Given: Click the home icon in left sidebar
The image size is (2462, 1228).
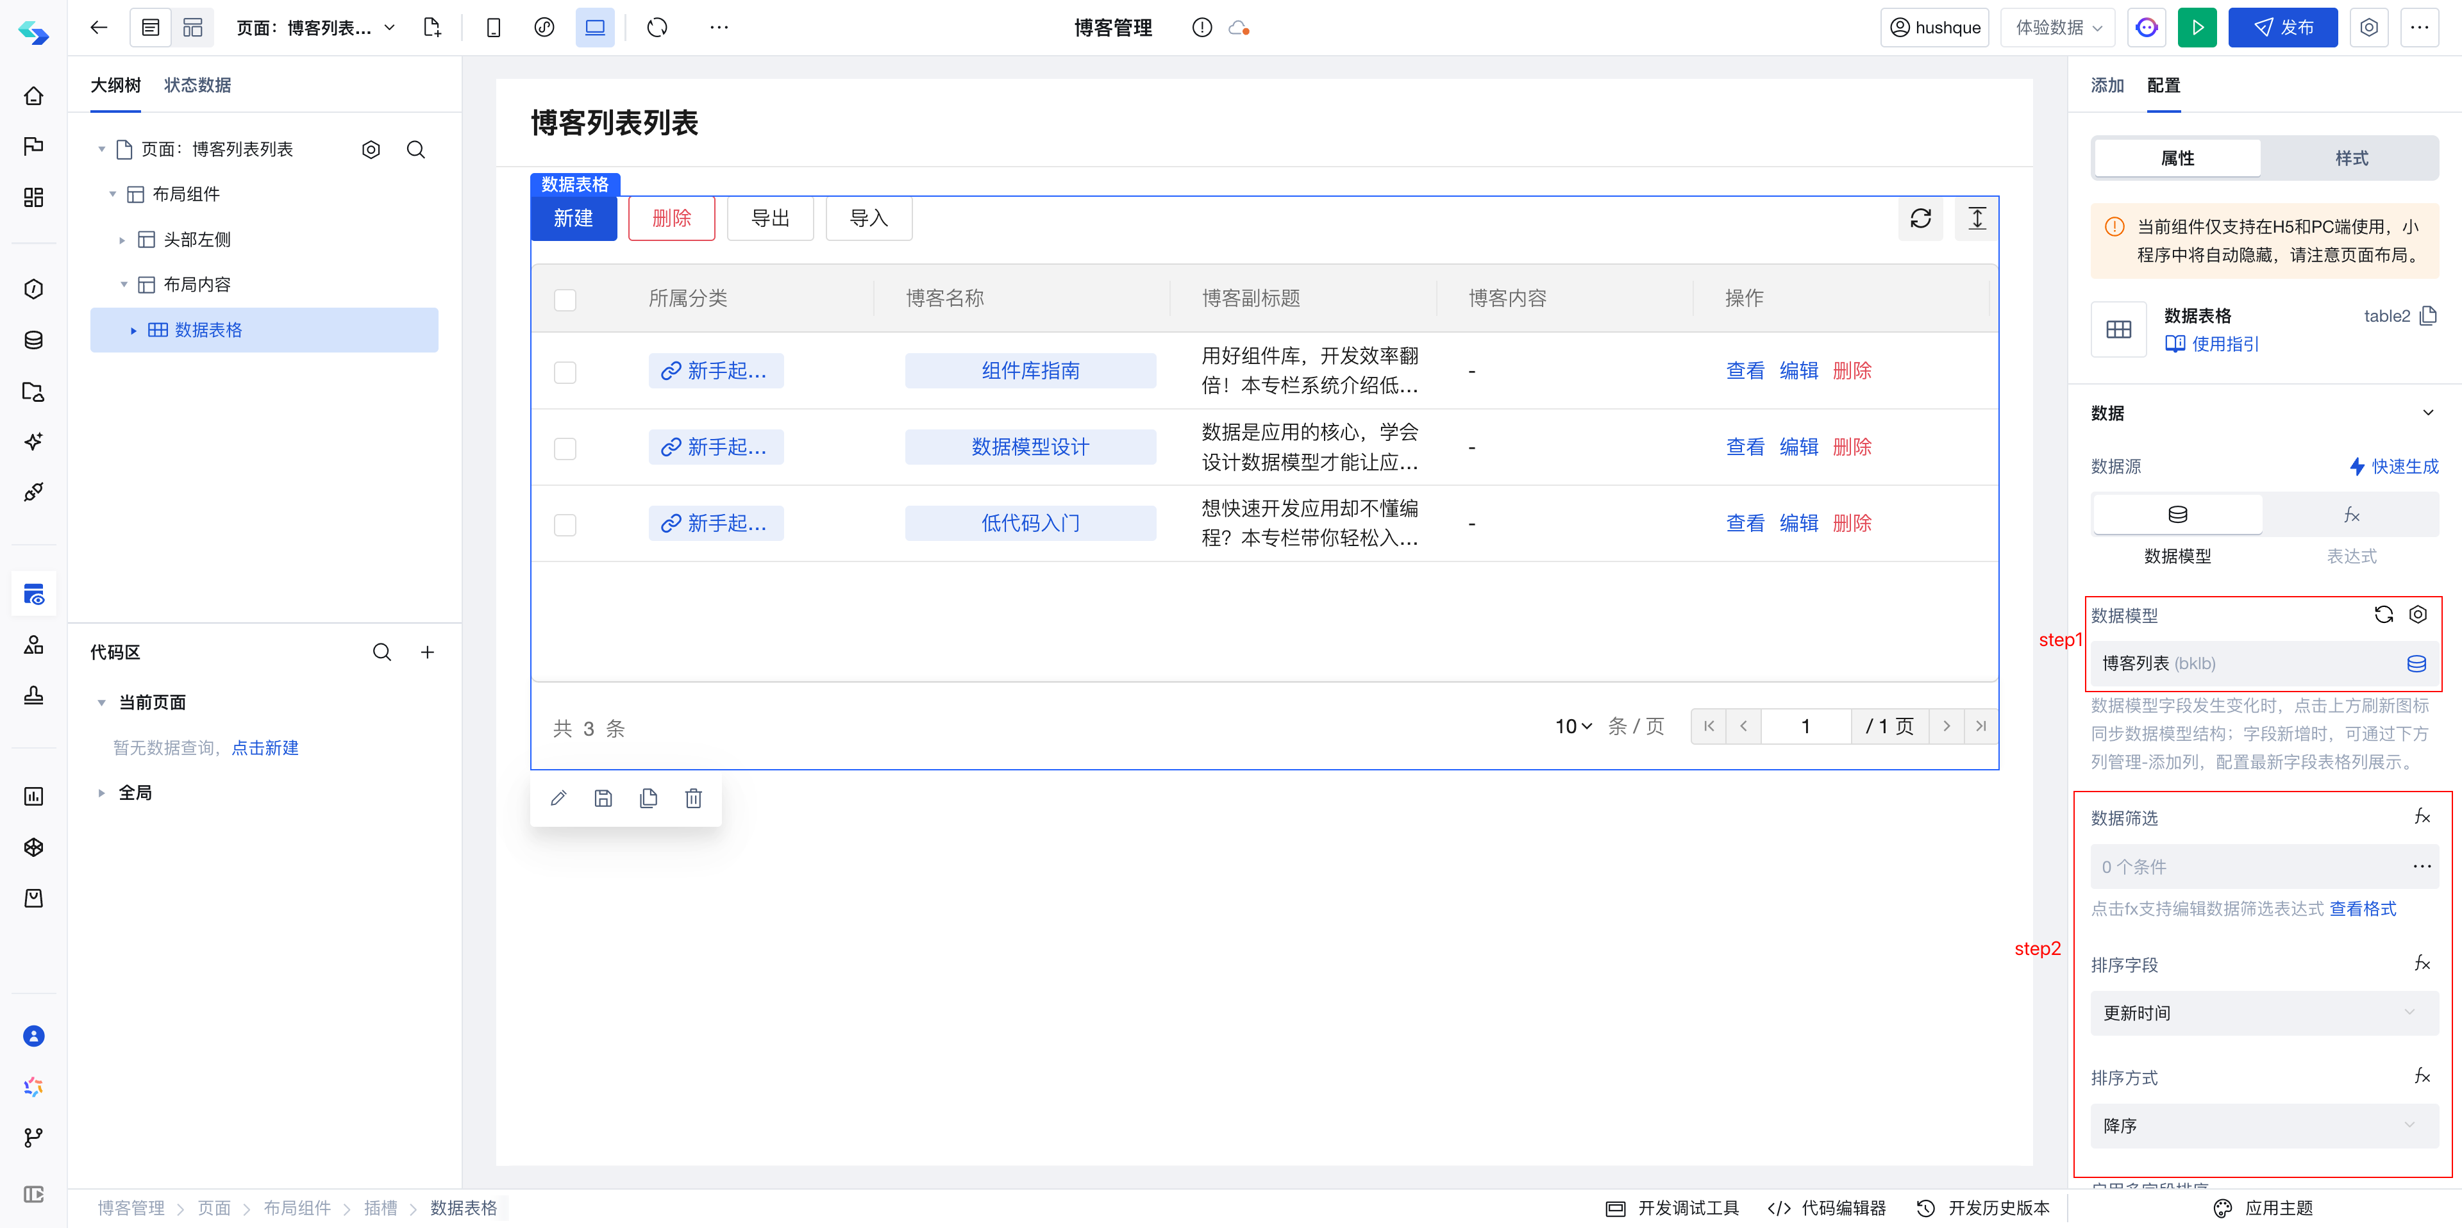Looking at the screenshot, I should click(x=33, y=95).
